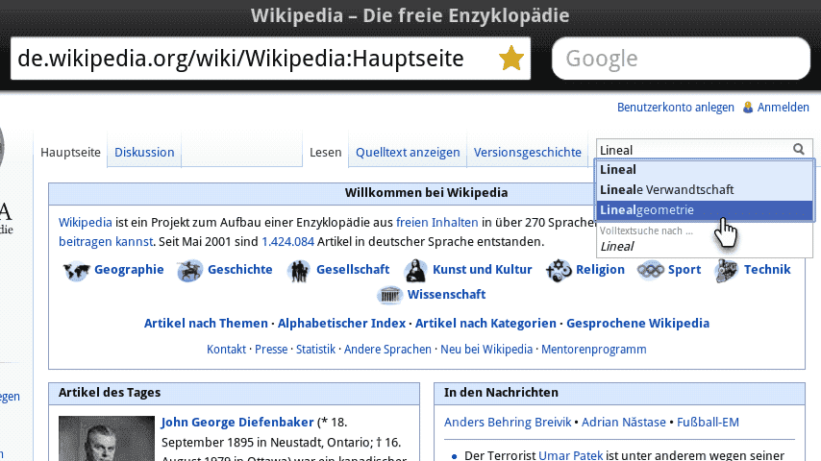Click the Geographie world map icon
821x461 pixels.
[77, 271]
